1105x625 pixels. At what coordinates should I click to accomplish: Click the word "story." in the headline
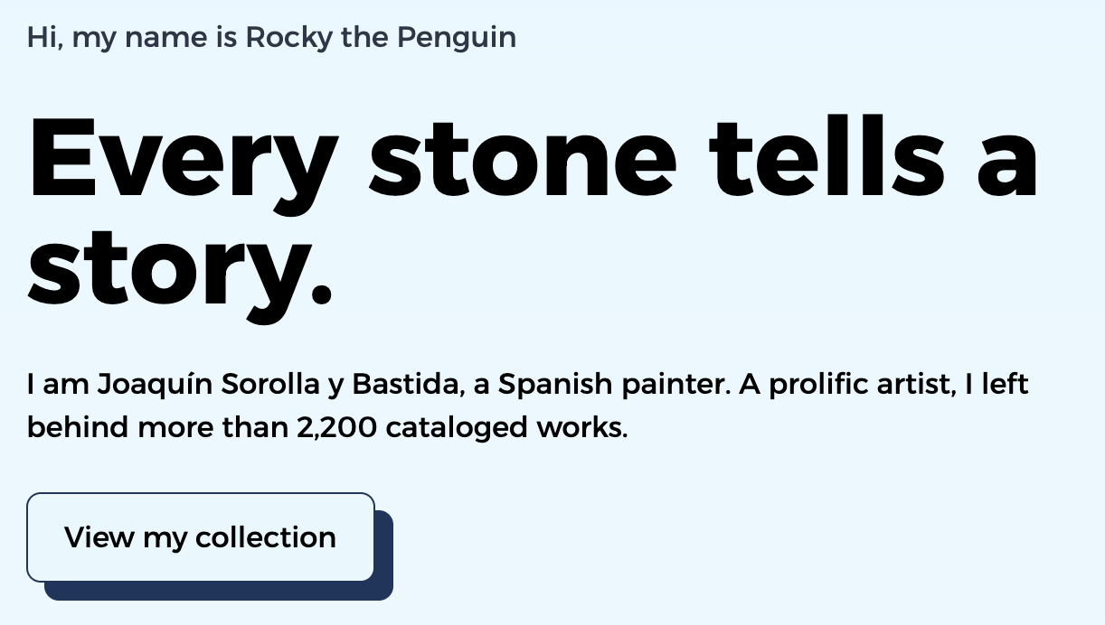[181, 268]
